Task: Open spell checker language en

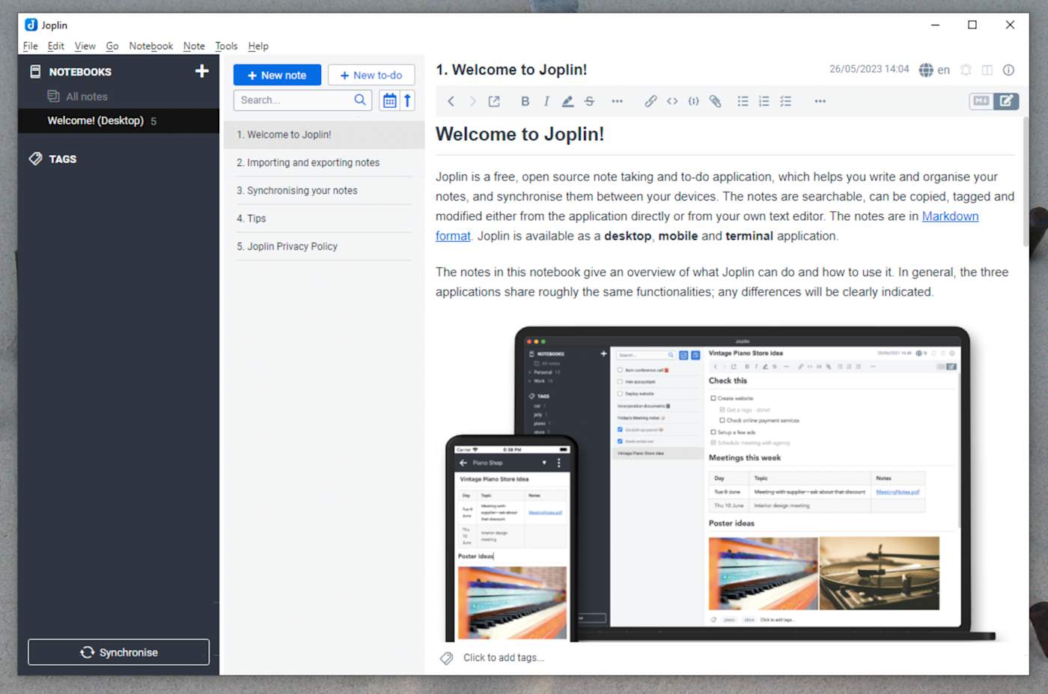Action: pos(934,70)
